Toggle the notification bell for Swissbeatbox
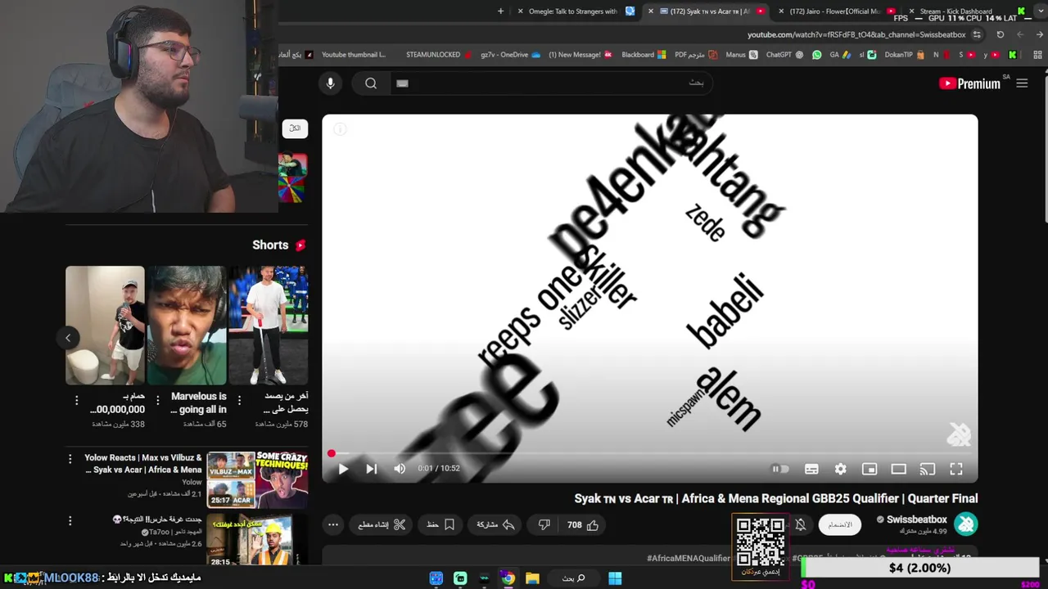Image resolution: width=1048 pixels, height=589 pixels. click(801, 524)
